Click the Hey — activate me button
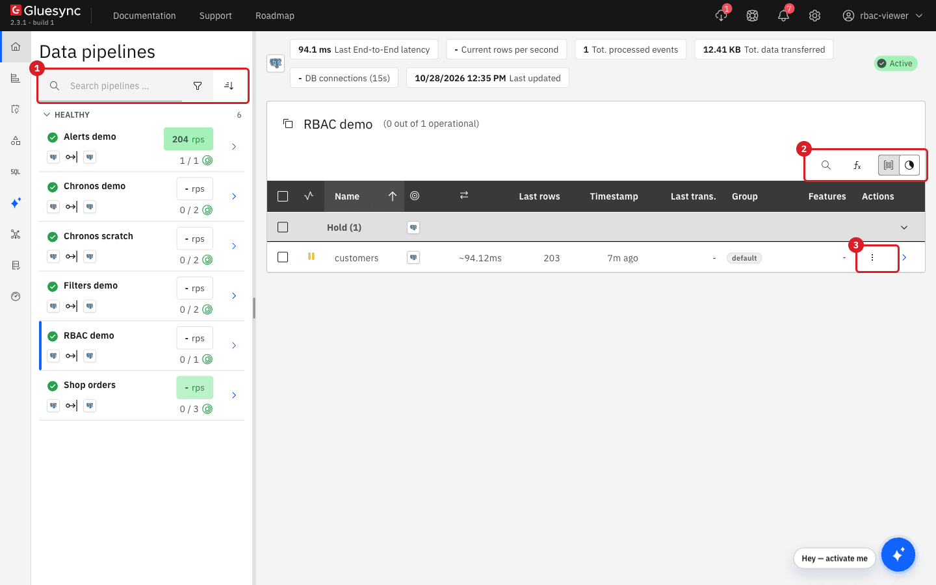936x585 pixels. tap(835, 558)
